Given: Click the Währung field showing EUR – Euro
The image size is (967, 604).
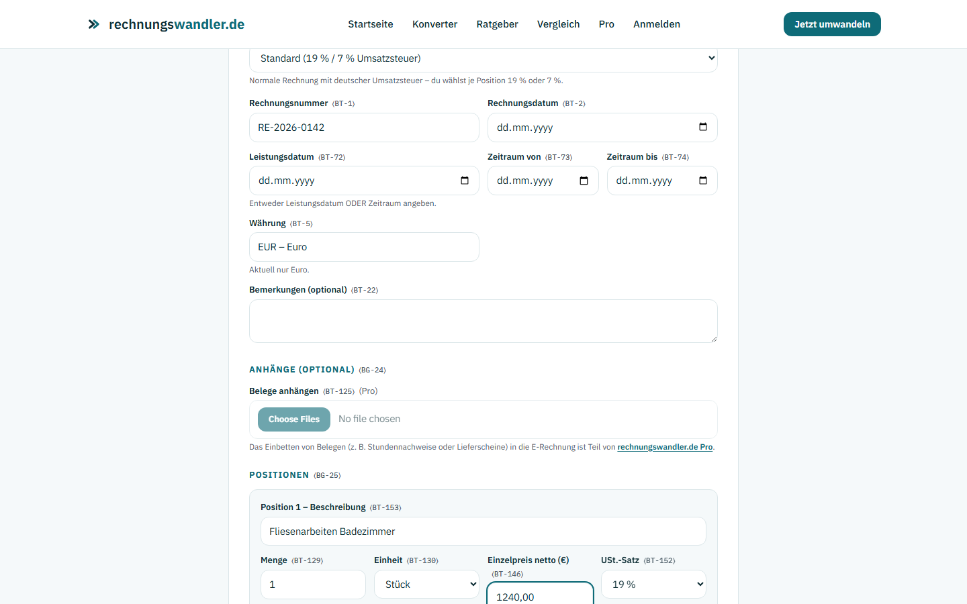Looking at the screenshot, I should 364,247.
